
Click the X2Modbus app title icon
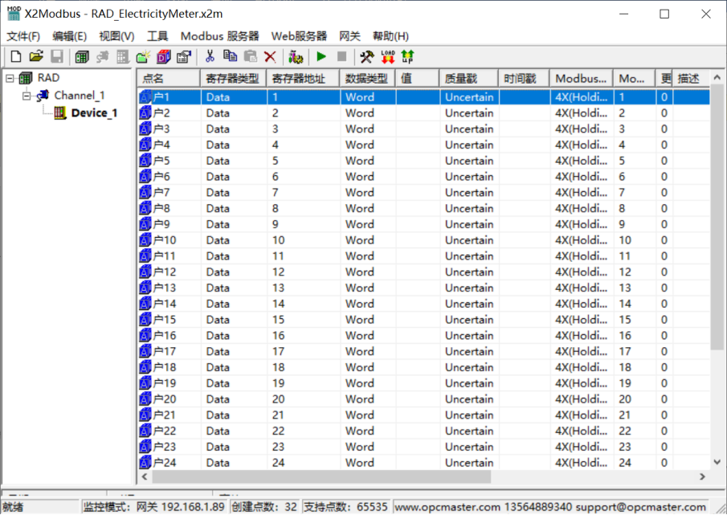(14, 14)
